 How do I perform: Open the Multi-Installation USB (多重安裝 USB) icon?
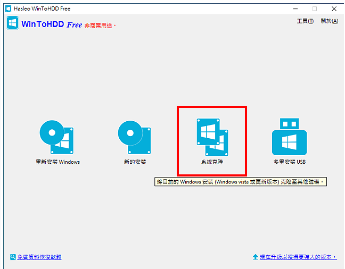[289, 137]
